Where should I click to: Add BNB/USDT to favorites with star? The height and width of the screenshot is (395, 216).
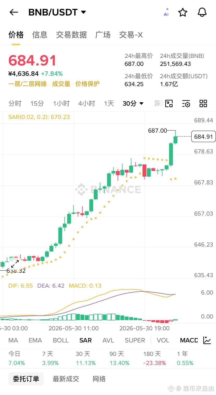(183, 12)
